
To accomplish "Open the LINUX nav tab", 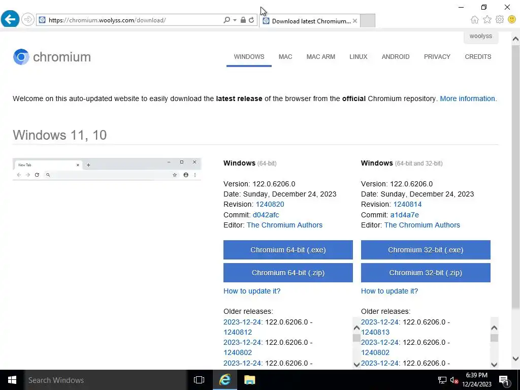I will (358, 57).
